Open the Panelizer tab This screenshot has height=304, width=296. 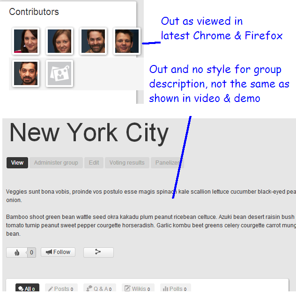[x=167, y=163]
